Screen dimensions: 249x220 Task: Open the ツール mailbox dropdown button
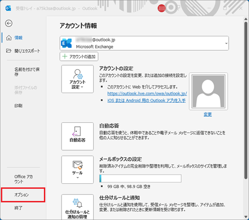tap(77, 170)
